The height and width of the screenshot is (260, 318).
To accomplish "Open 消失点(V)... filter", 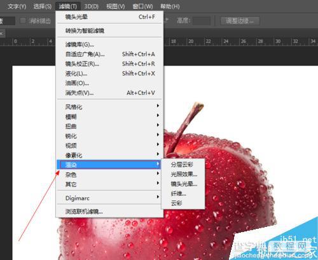I will (110, 93).
